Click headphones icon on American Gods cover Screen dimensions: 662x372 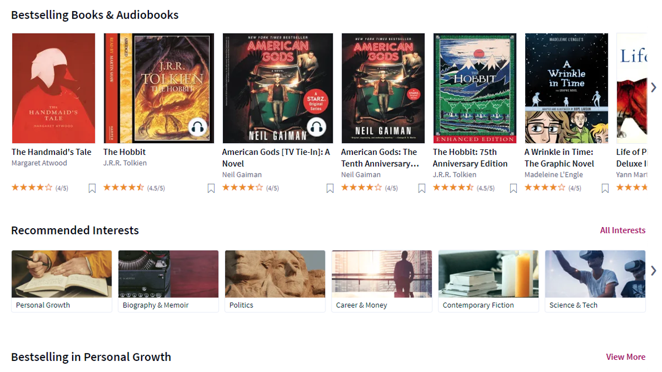pyautogui.click(x=316, y=128)
